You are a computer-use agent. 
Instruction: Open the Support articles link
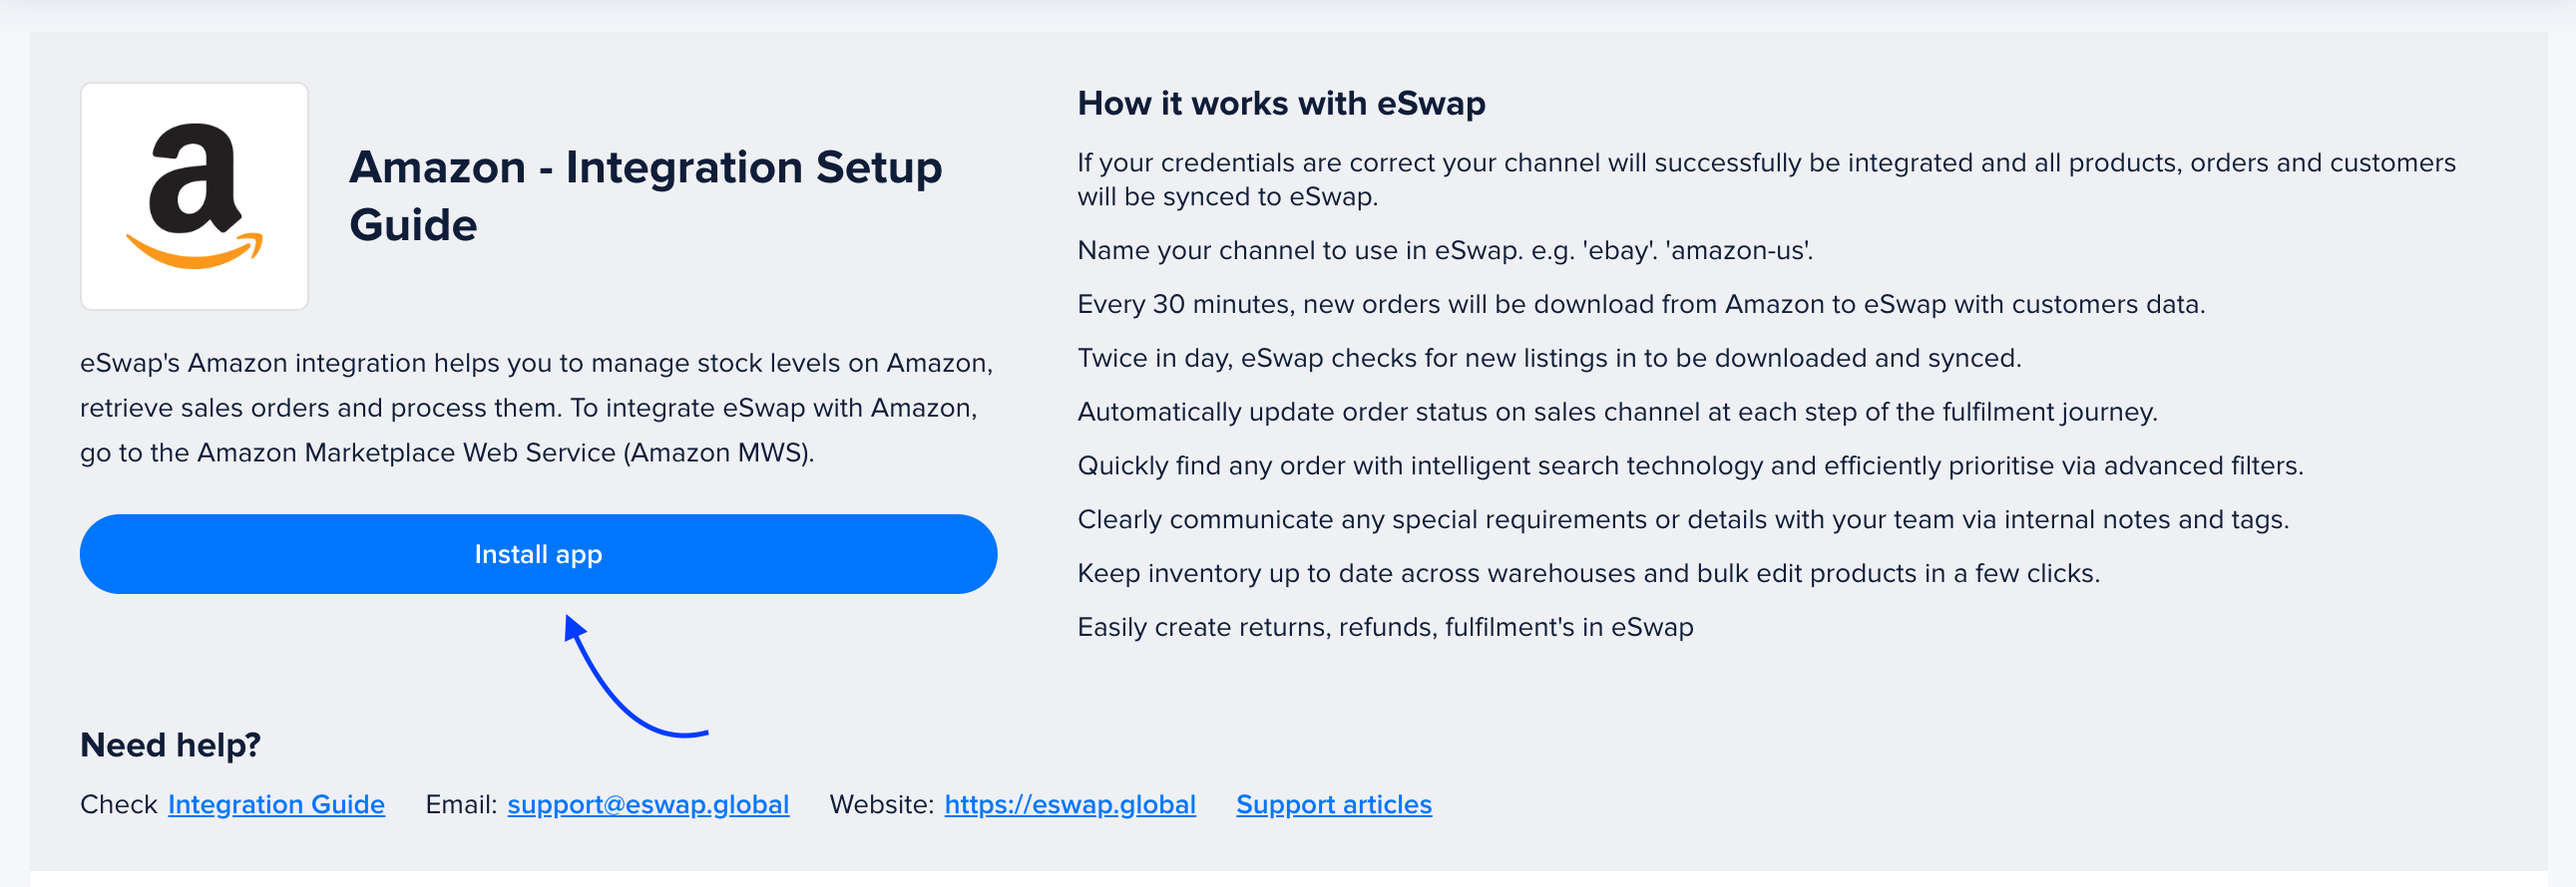(x=1333, y=804)
